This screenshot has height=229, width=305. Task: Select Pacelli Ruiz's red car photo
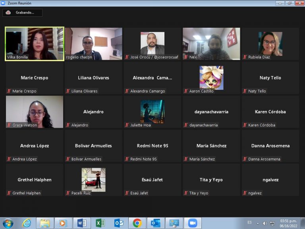tap(94, 180)
